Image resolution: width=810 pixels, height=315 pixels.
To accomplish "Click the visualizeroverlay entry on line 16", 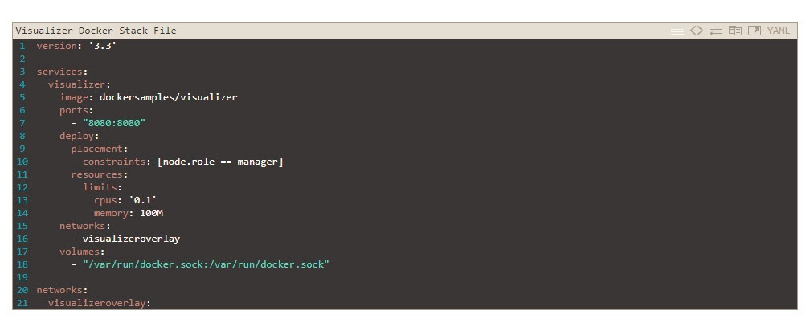I will [x=131, y=239].
